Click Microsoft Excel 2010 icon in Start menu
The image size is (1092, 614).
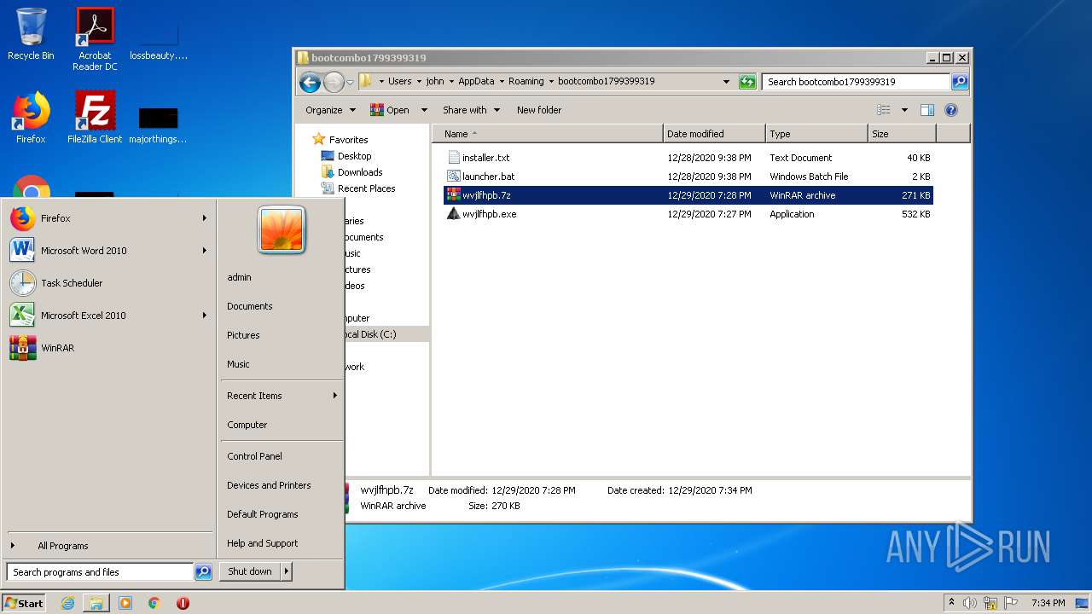coord(23,316)
